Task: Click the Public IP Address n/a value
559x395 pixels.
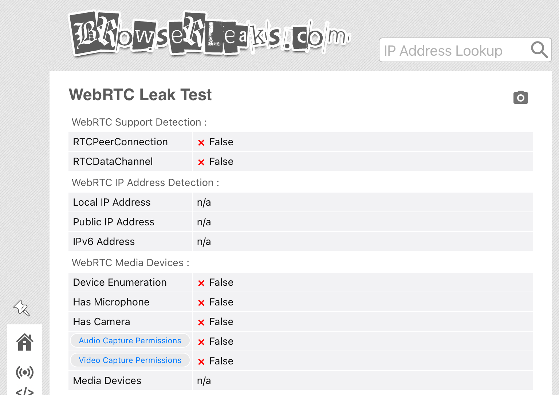Action: click(x=204, y=222)
